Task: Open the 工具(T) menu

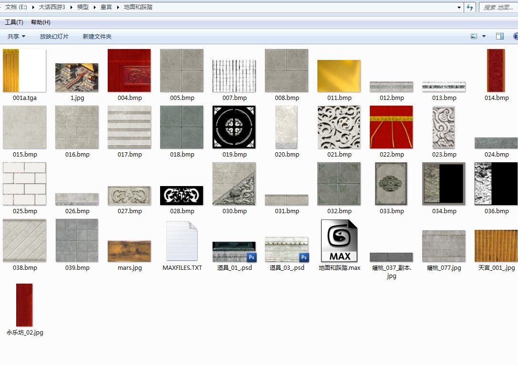Action: (14, 22)
